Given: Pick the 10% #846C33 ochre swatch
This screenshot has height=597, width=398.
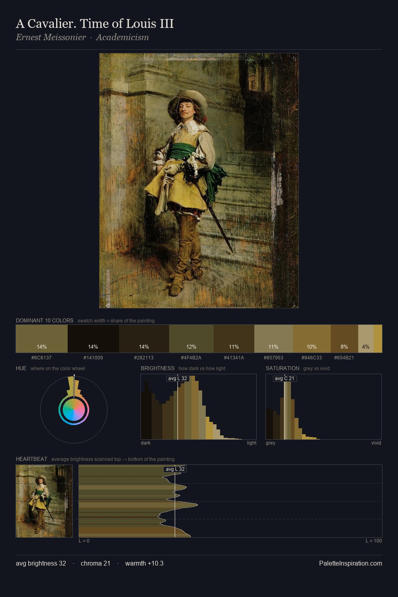Looking at the screenshot, I should pos(312,339).
